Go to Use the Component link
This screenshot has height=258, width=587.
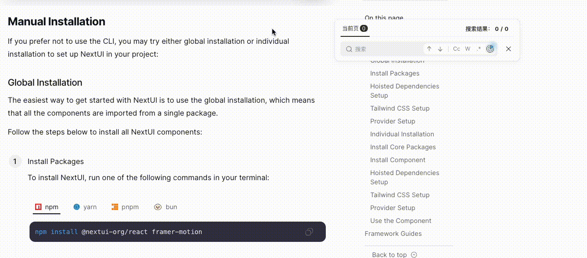(x=401, y=221)
